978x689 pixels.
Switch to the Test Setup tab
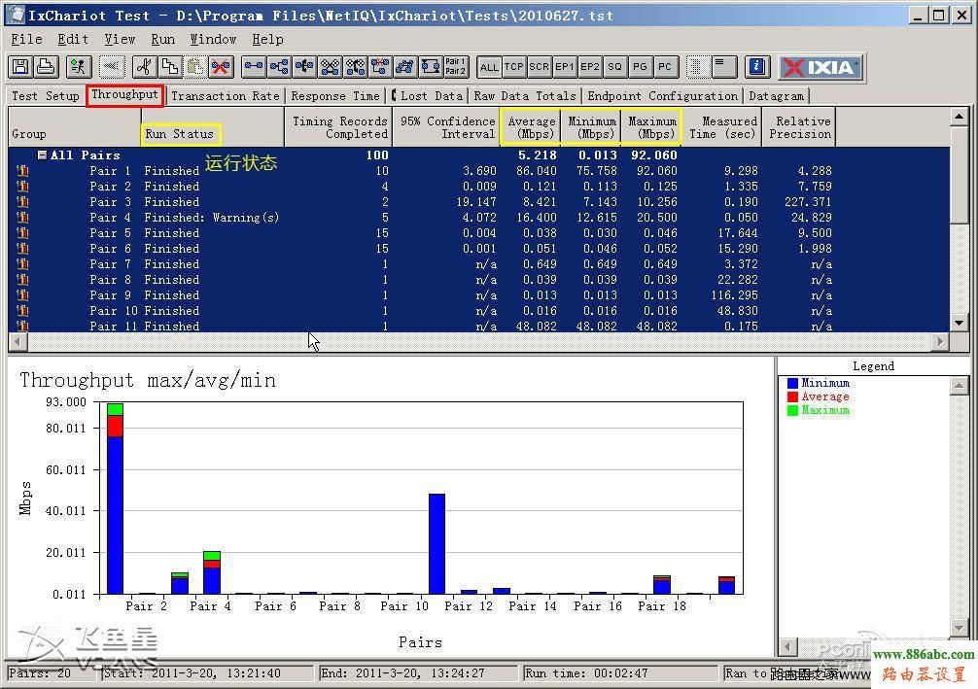(46, 96)
